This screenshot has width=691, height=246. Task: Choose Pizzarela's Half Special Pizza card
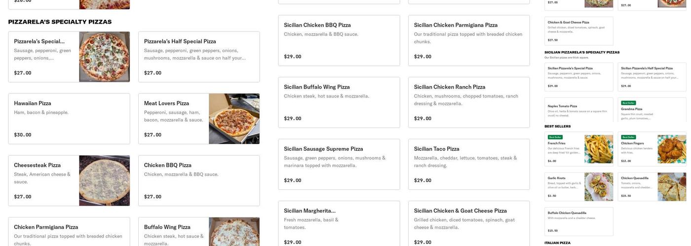tap(199, 57)
